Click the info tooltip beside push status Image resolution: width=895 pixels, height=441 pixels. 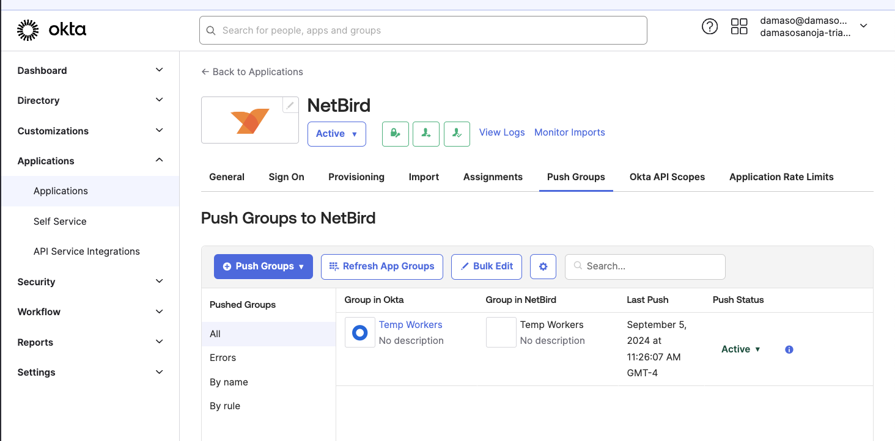789,349
